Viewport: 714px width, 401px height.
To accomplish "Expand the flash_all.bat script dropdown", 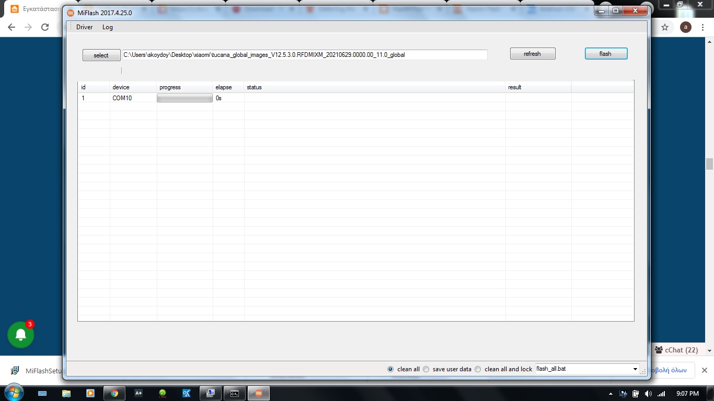I will point(635,369).
